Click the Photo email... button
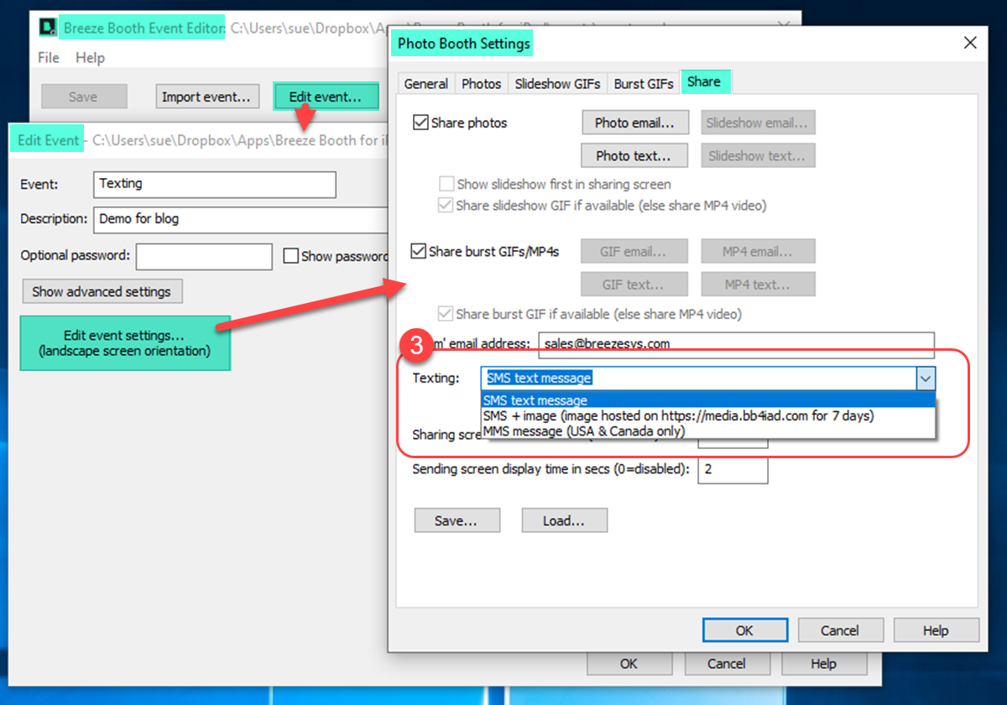Screen dimensions: 1007x705 pos(634,123)
